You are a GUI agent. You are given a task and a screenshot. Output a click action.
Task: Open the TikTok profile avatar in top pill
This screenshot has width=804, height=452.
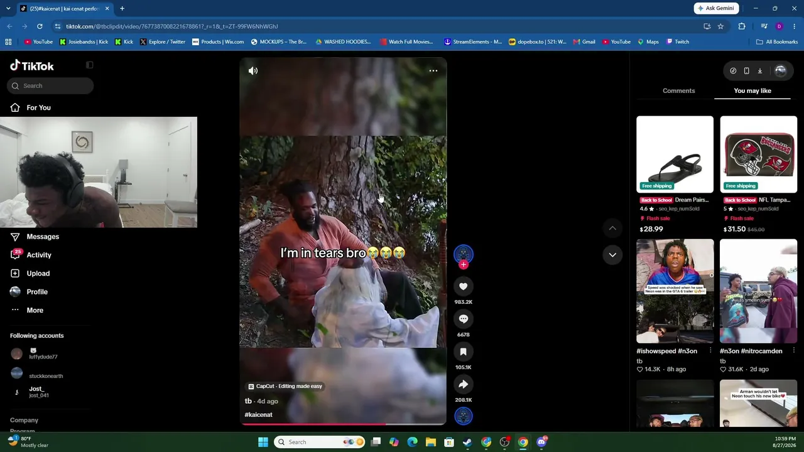(x=780, y=71)
